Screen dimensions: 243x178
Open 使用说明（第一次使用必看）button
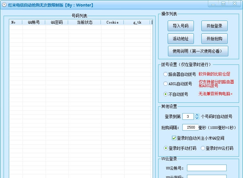(x=198, y=51)
